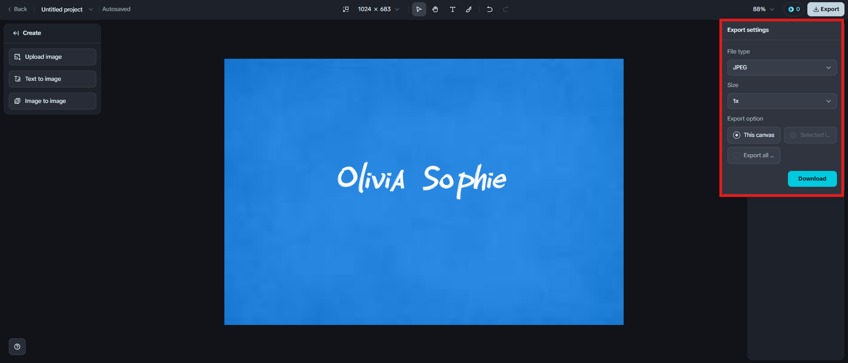Click the Download button
This screenshot has width=848, height=363.
[812, 179]
